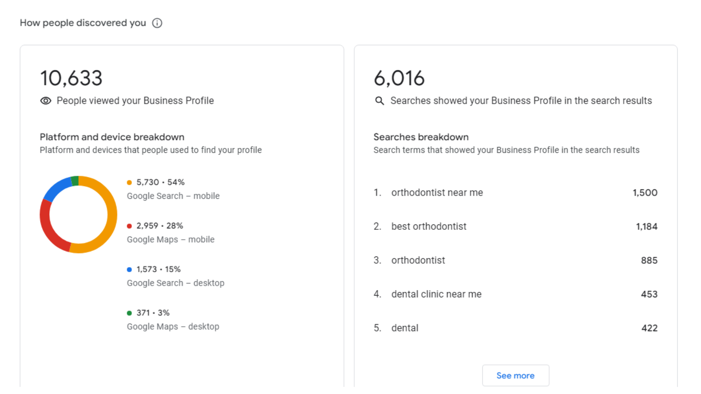Viewport: 701px width, 394px height.
Task: Click the 6,016 searches total
Action: click(x=399, y=78)
